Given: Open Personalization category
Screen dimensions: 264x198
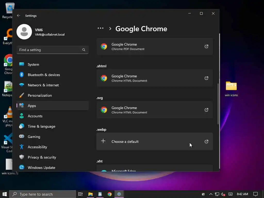Looking at the screenshot, I should tap(53, 95).
